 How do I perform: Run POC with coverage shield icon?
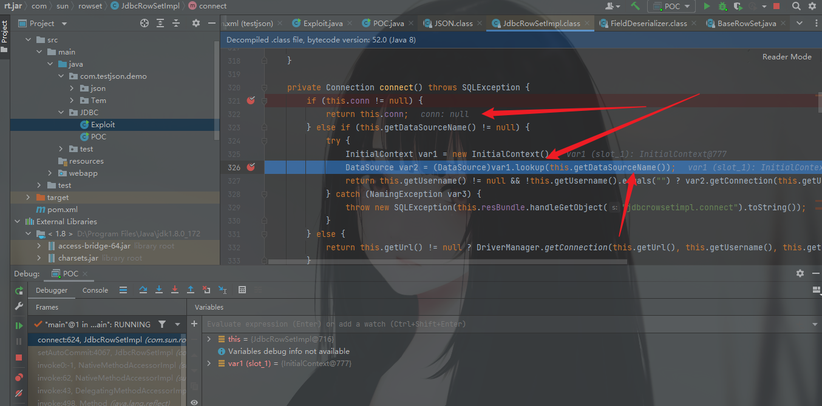[738, 6]
